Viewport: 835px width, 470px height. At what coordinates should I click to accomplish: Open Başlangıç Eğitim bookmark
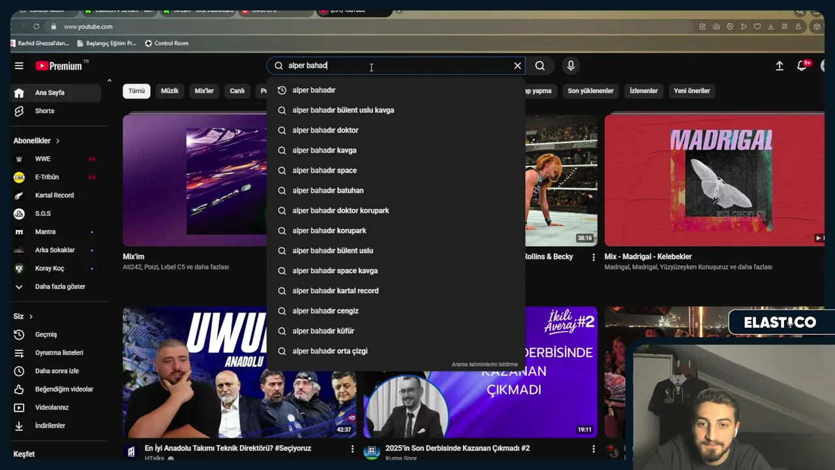click(x=106, y=44)
